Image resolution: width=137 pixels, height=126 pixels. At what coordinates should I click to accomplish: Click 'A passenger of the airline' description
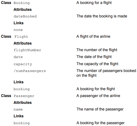[x=98, y=96]
